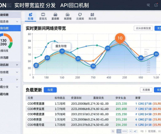Click the outlined button above the chart
Screen dimensions: 161x134
tap(143, 28)
